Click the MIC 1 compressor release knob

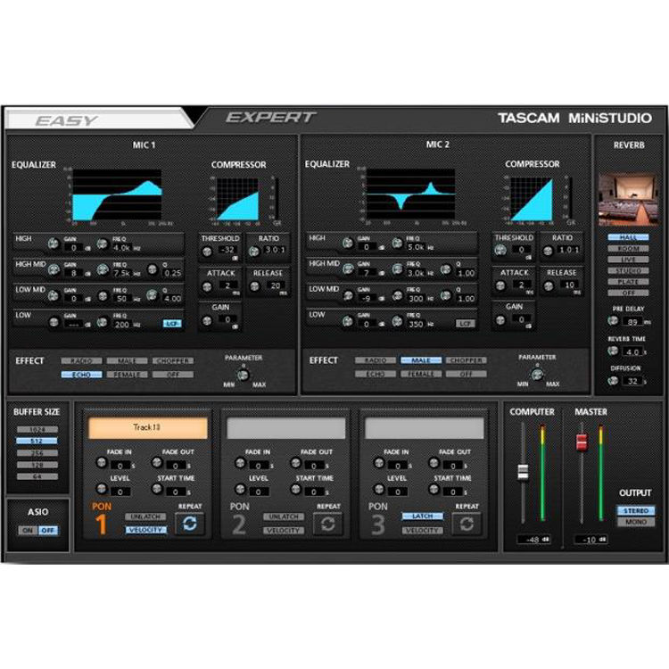(x=254, y=286)
